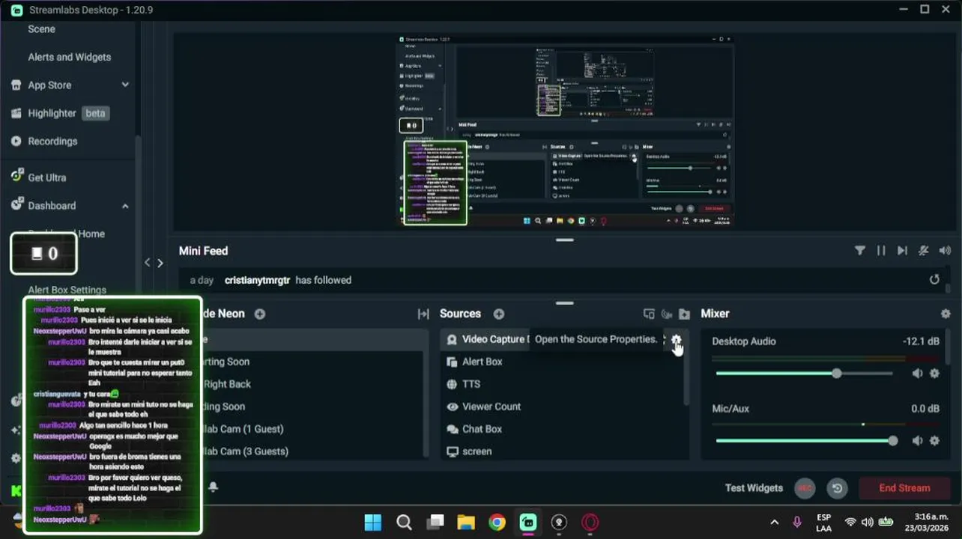Open follower cristianytmrgtr in Mini Feed
962x539 pixels.
[257, 280]
